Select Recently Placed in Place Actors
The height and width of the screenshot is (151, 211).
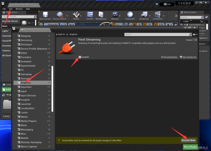[10, 21]
